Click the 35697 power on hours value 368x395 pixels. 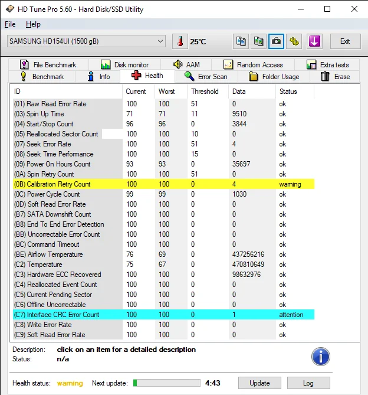[x=241, y=164]
